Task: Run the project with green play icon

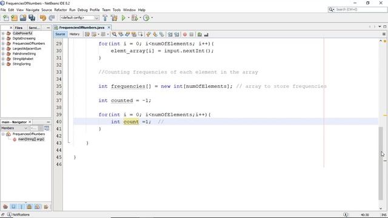Action: (124, 18)
